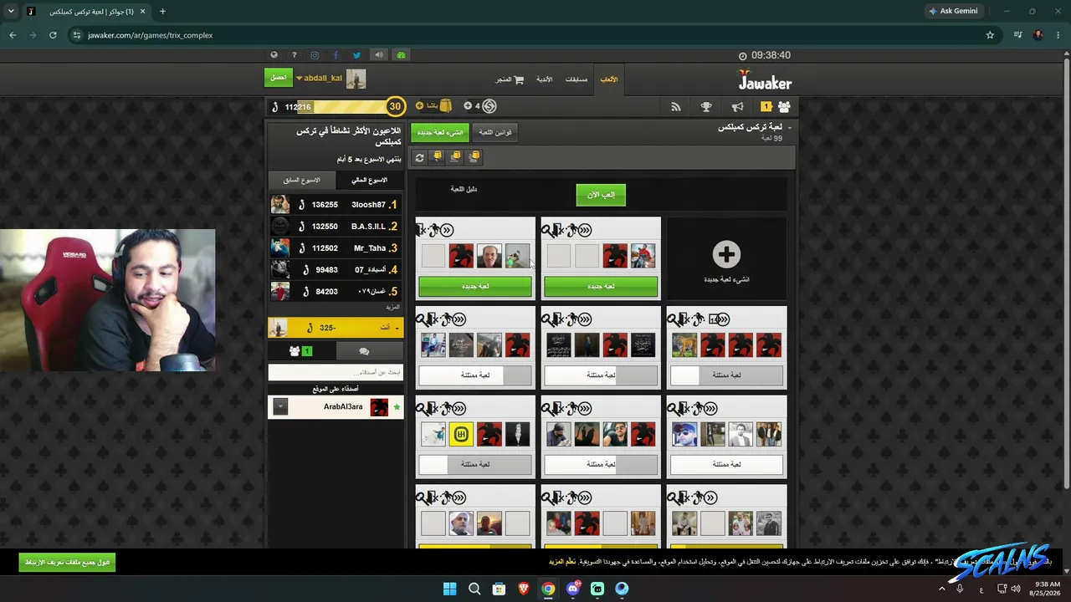1071x602 pixels.
Task: Toggle the sound speaker icon
Action: (x=379, y=55)
